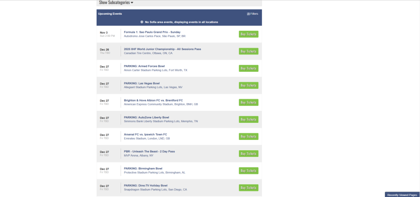This screenshot has width=420, height=197.
Task: Buy tickets for Brighton vs. Brentford FC
Action: click(x=248, y=103)
